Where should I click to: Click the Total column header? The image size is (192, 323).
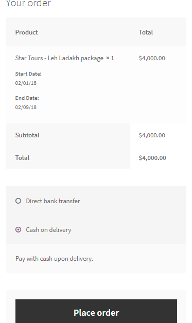146,32
